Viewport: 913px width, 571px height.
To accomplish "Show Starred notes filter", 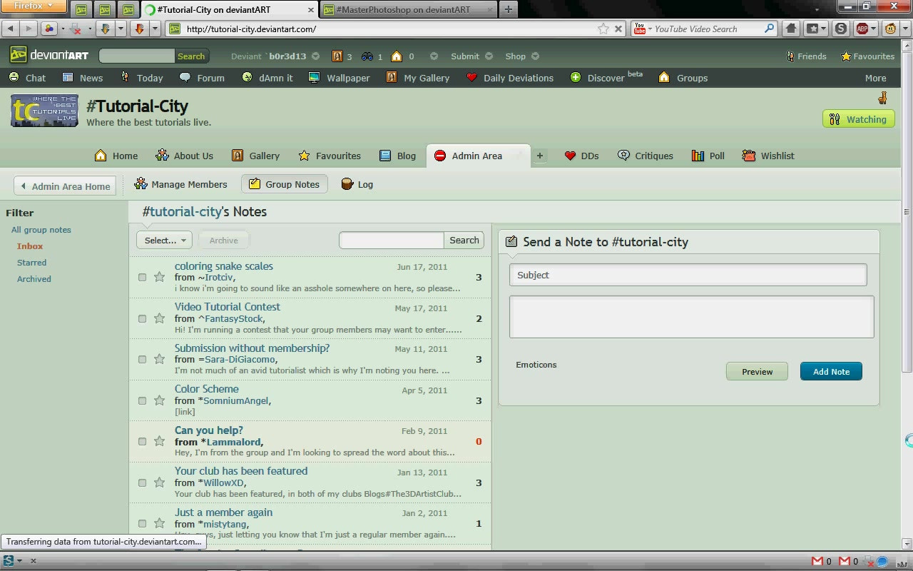I will (31, 263).
